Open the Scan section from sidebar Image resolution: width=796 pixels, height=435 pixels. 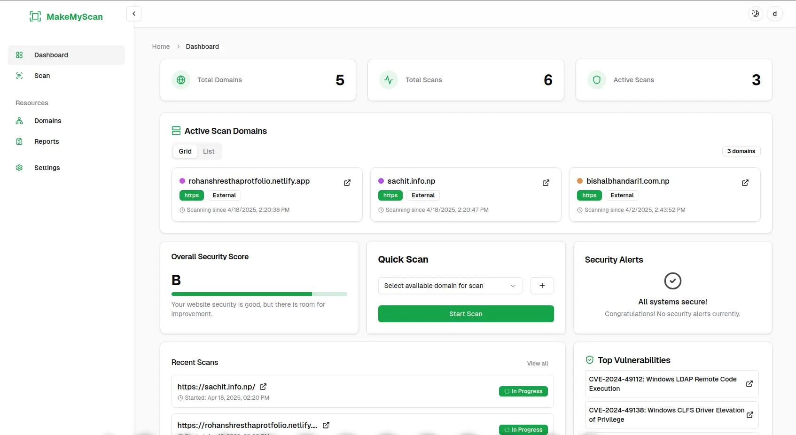pyautogui.click(x=41, y=76)
